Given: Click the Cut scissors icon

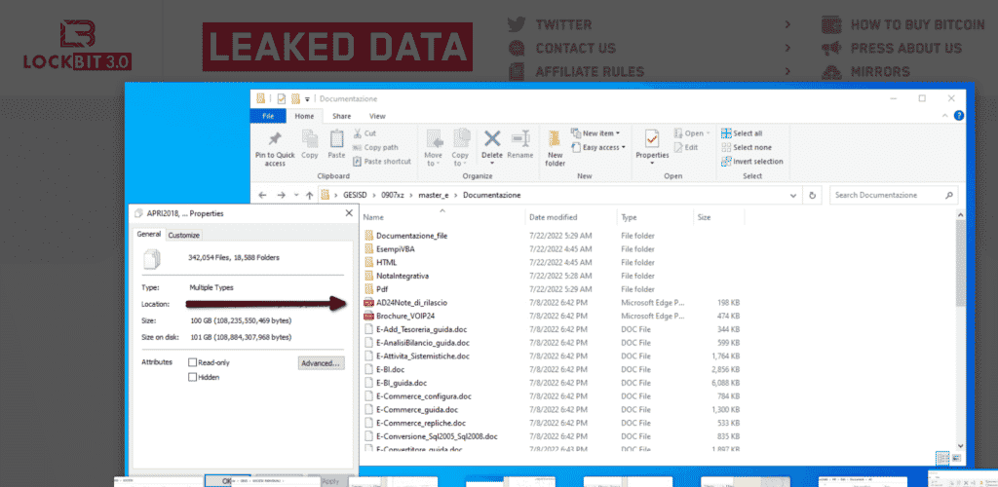Looking at the screenshot, I should [357, 132].
